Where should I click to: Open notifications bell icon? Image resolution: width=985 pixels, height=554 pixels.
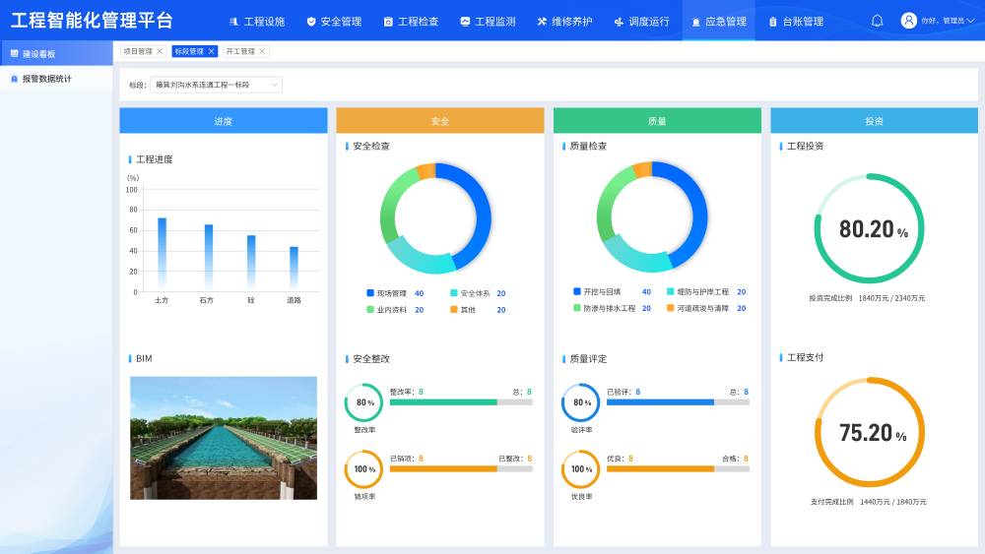[877, 21]
